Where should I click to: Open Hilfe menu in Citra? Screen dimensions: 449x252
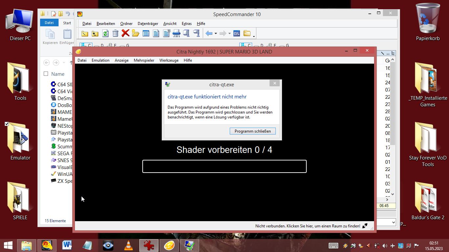click(188, 60)
